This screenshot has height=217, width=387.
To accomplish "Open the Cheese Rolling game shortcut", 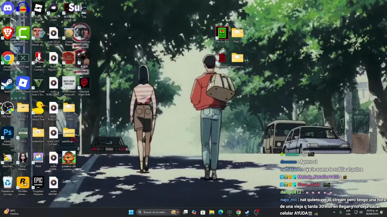I will pos(69,37).
